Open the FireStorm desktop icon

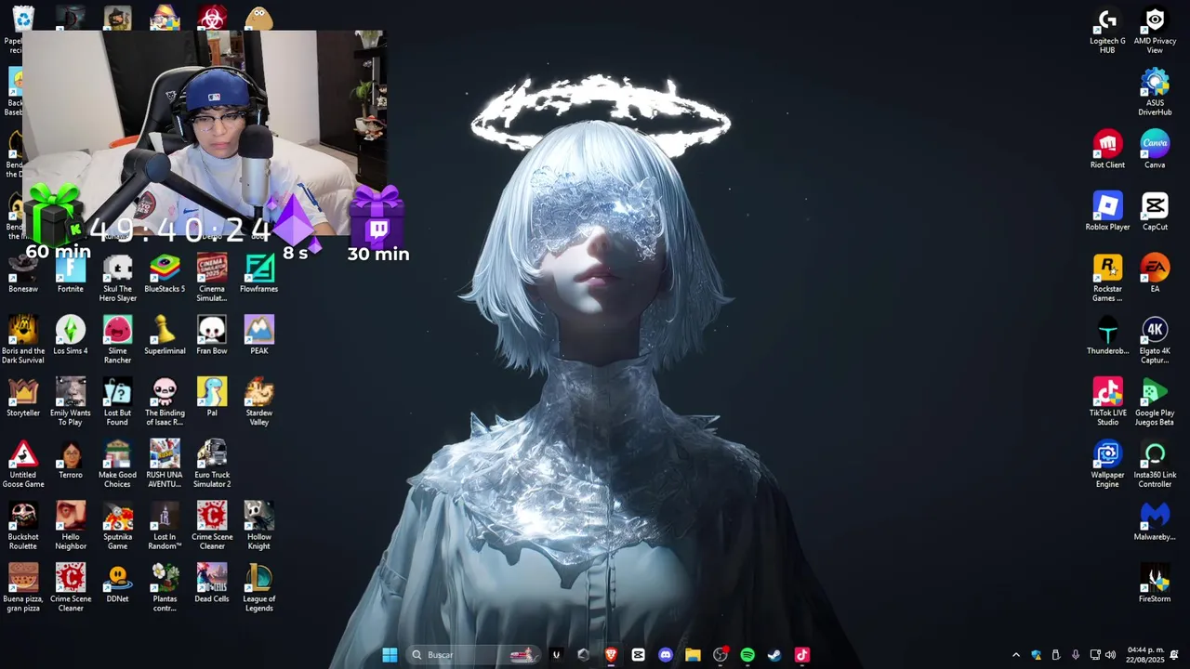pyautogui.click(x=1155, y=584)
